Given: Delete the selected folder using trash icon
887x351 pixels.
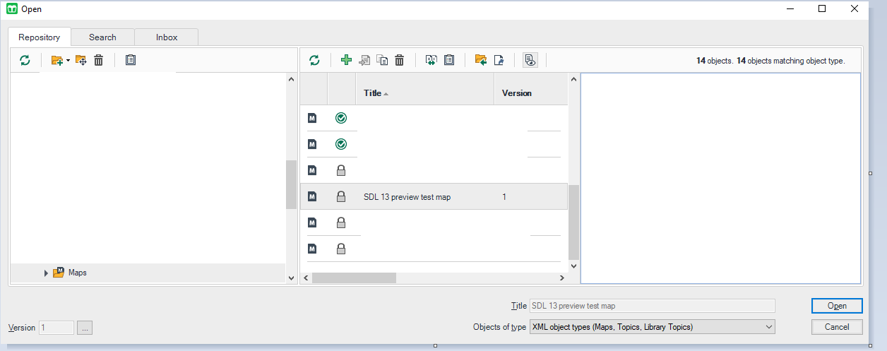Looking at the screenshot, I should point(99,61).
